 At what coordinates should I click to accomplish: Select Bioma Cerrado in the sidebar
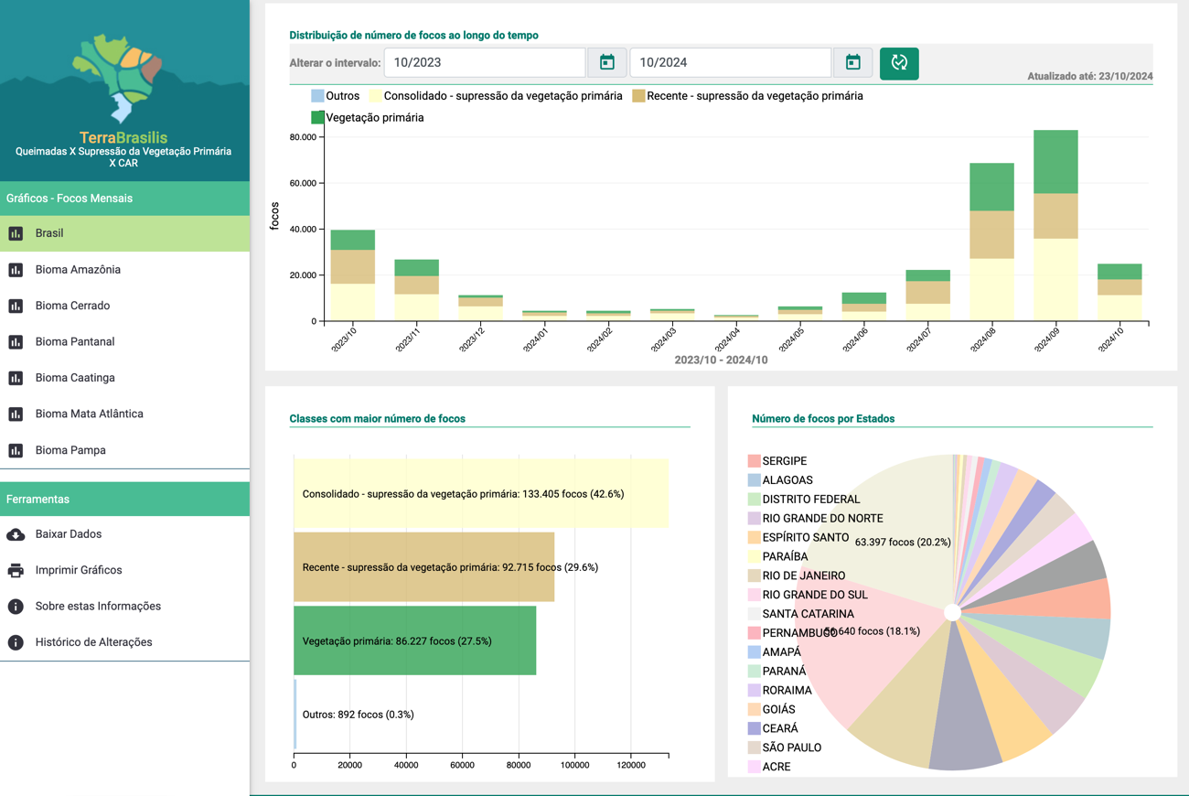72,306
